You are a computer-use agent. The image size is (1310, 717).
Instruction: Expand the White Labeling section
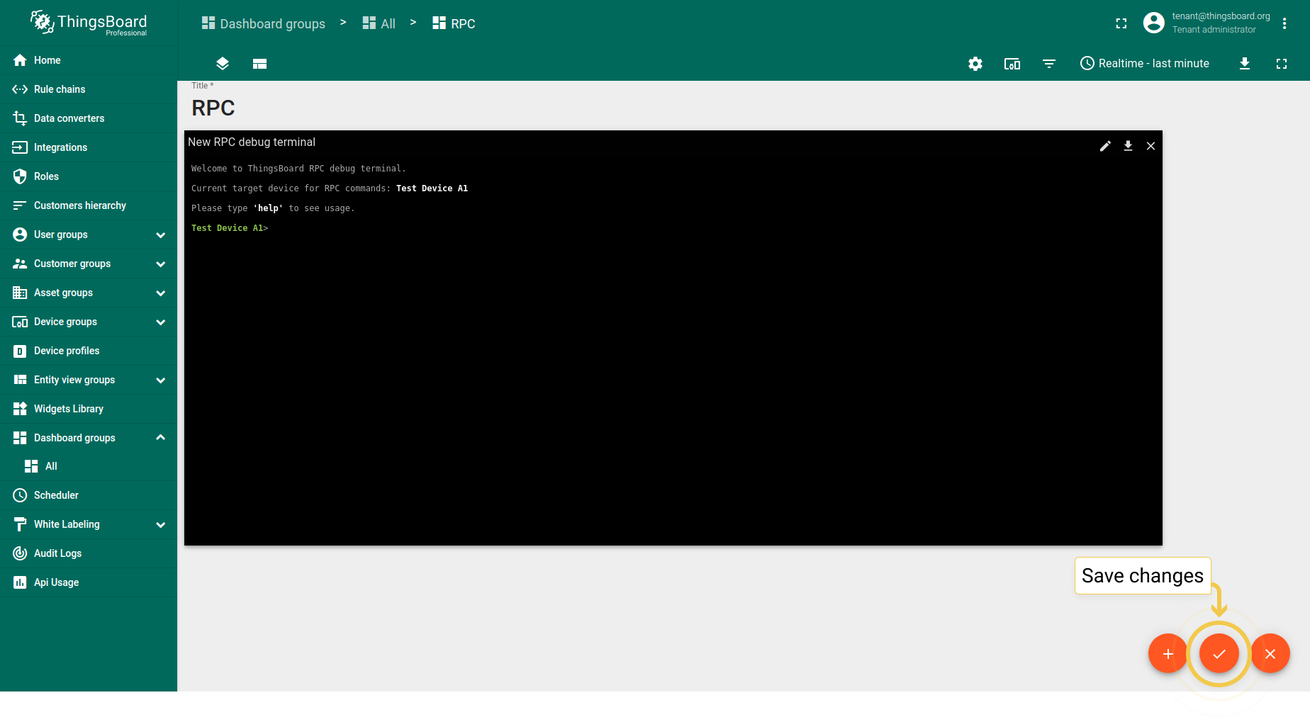pyautogui.click(x=160, y=524)
